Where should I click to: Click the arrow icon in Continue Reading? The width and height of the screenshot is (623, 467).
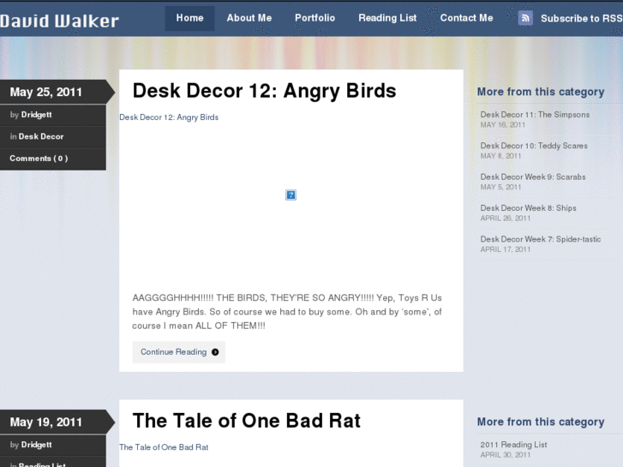click(x=215, y=352)
